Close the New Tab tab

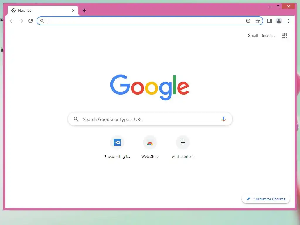coord(73,11)
